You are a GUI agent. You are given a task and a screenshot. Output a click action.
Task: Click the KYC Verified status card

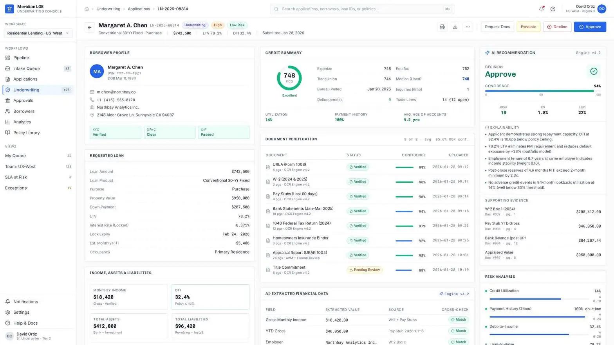tap(116, 132)
